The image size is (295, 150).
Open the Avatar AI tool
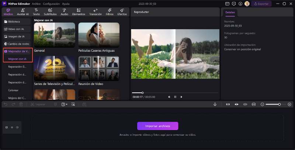23,12
